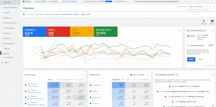This screenshot has height=107, width=216.
Task: Click the Download icon
Action: [204, 21]
